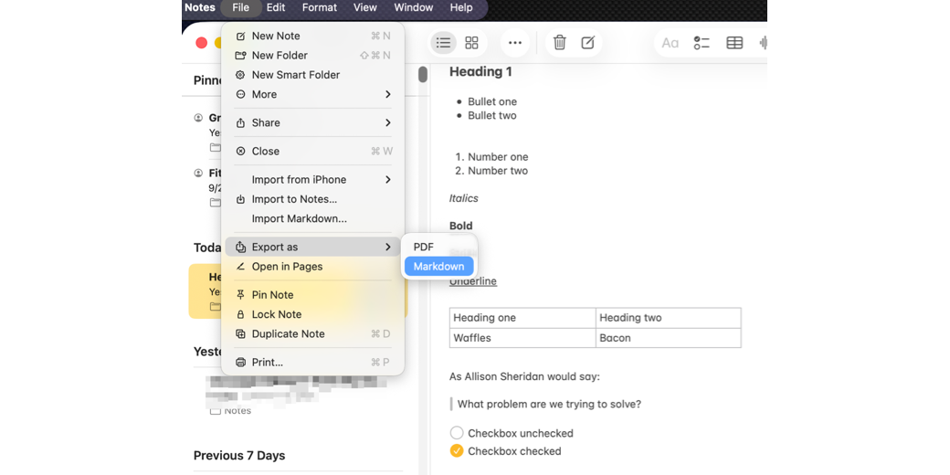Choose Open in Pages
This screenshot has height=475, width=950.
[x=312, y=266]
